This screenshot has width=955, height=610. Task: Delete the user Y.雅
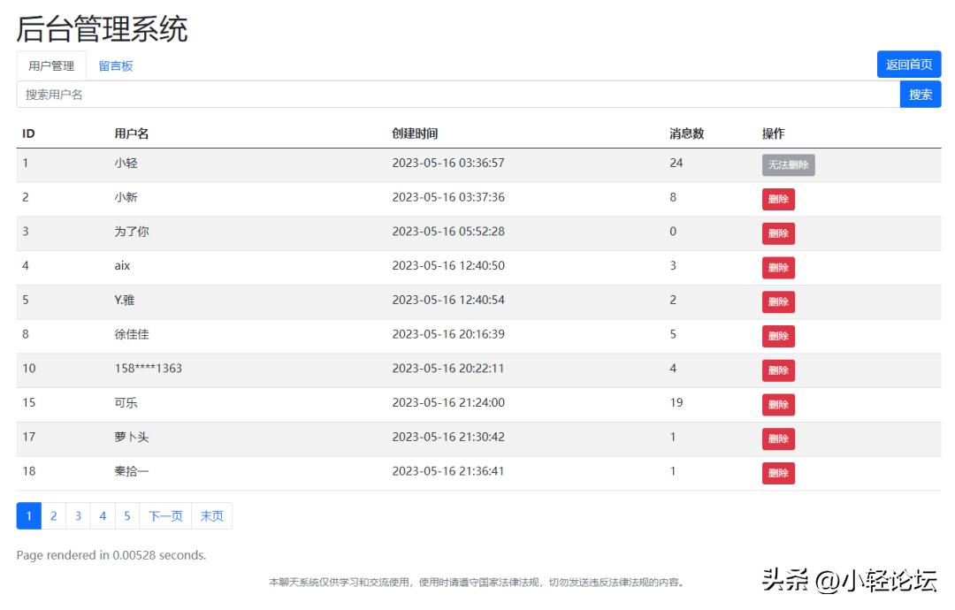click(x=778, y=301)
